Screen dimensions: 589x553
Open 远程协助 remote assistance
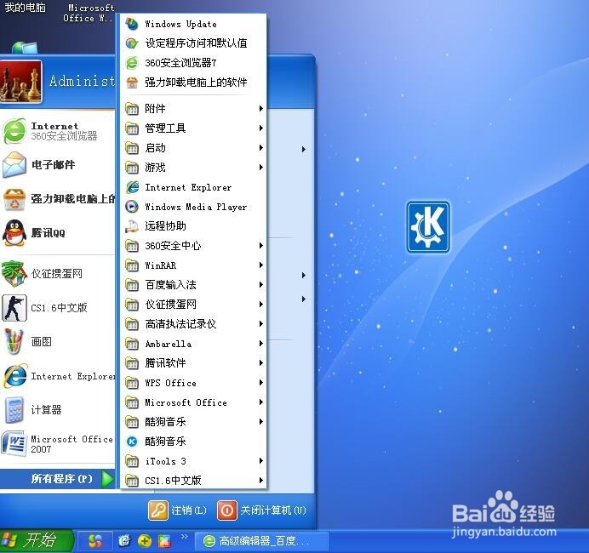pos(193,226)
